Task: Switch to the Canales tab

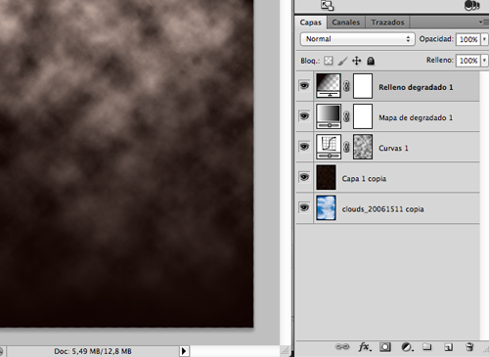Action: pos(346,22)
